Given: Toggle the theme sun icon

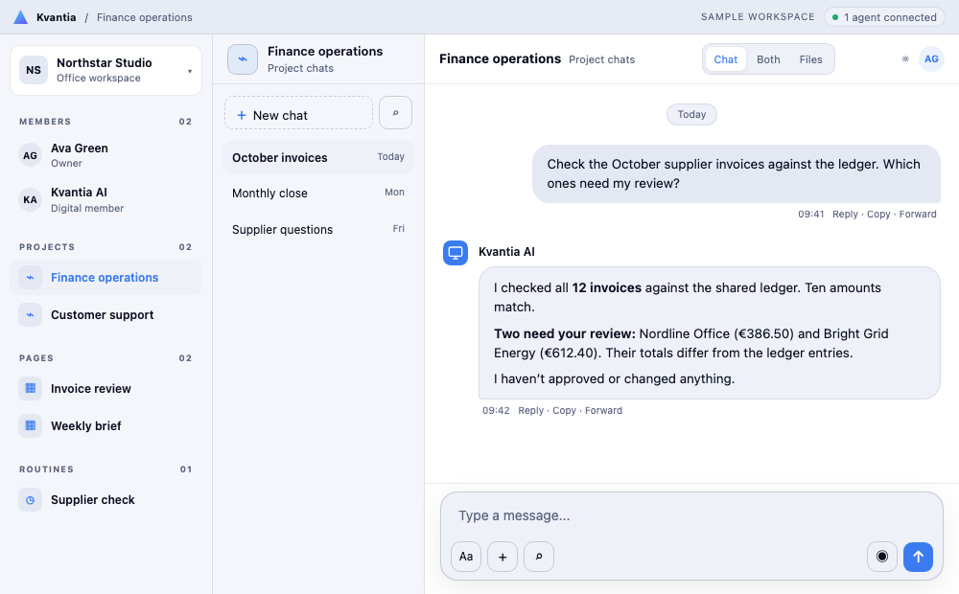Looking at the screenshot, I should [x=905, y=59].
